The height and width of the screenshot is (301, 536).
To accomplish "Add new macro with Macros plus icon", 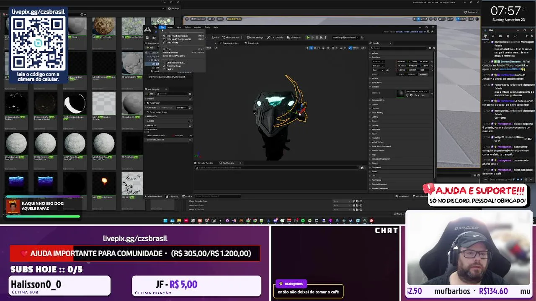I will click(190, 121).
